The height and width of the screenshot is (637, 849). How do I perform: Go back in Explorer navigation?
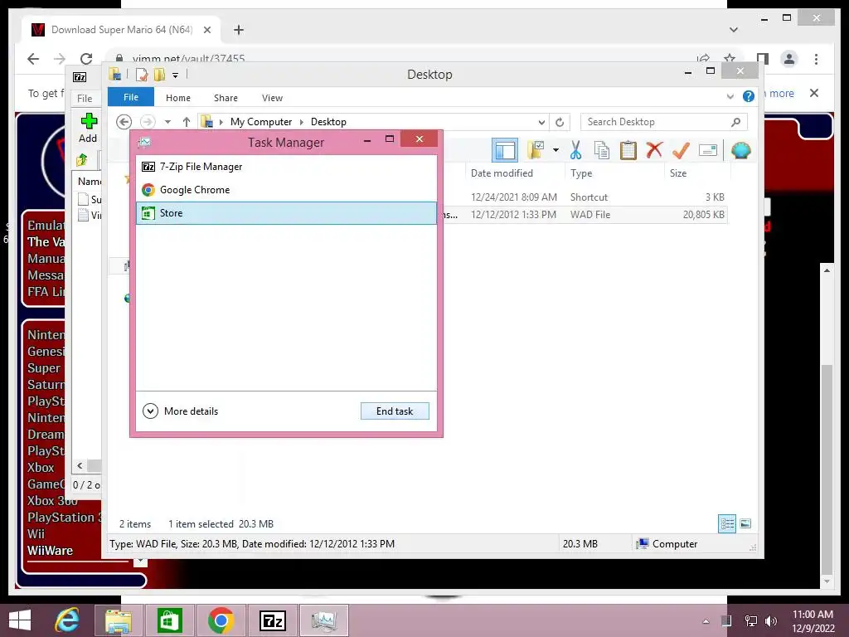point(124,122)
